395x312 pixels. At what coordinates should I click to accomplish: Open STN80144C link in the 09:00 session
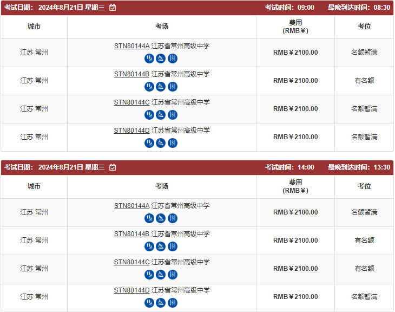point(131,102)
